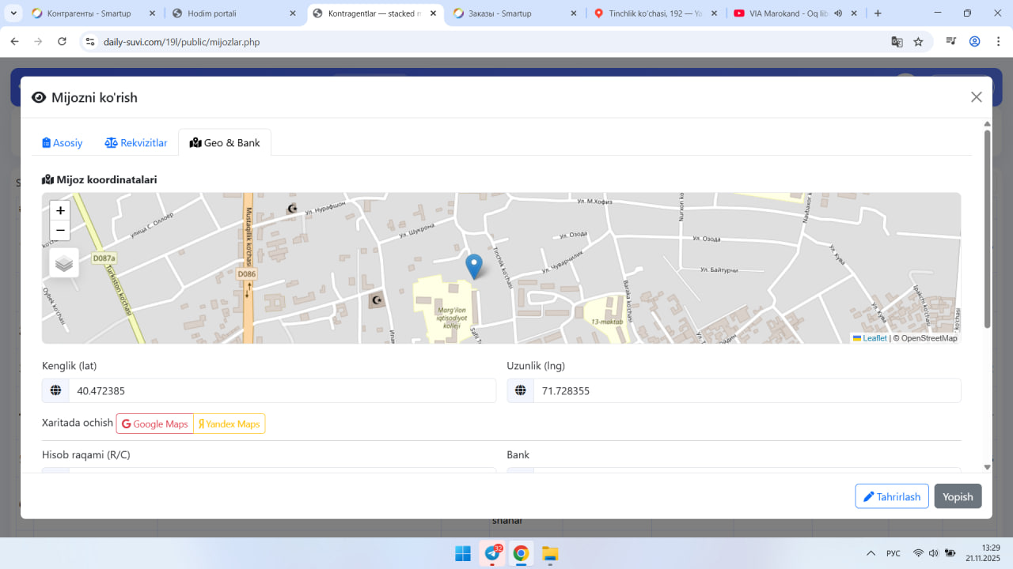Switch to the Rekvizitlar tab
1013x569 pixels.
pos(136,143)
